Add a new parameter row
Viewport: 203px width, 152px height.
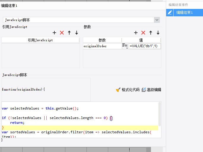point(136,33)
